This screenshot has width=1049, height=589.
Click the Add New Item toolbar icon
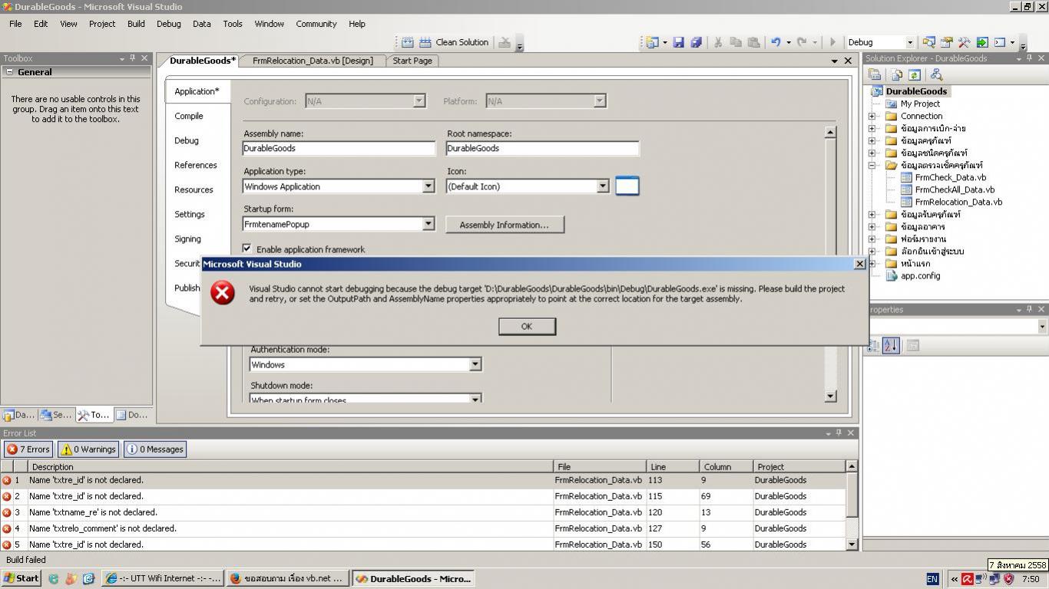coord(652,42)
